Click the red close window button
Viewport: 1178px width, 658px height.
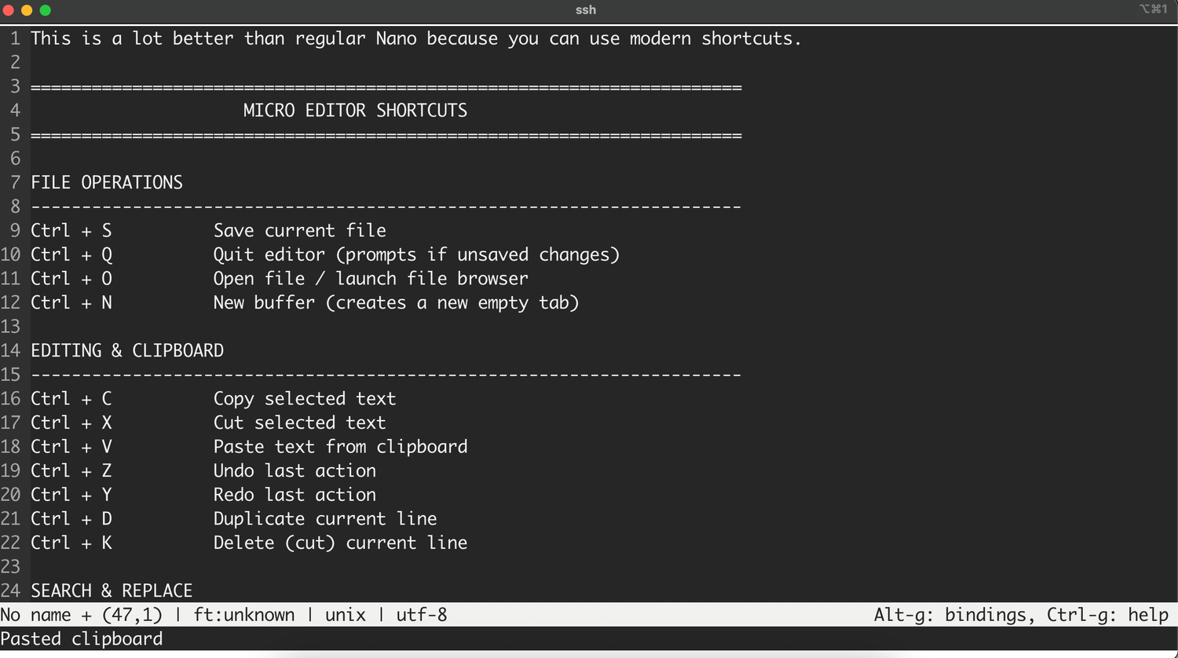[9, 10]
